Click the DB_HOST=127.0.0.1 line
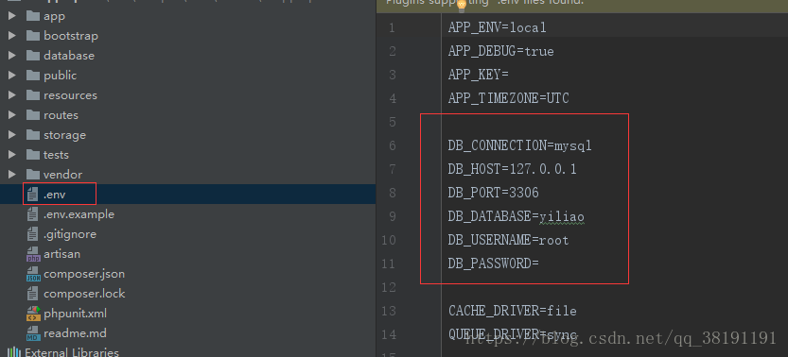The image size is (788, 357). click(513, 169)
